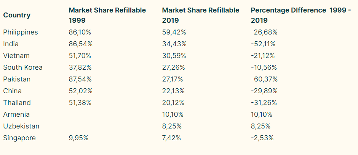358x155 pixels.
Task: Click the Country column header
Action: pyautogui.click(x=17, y=15)
